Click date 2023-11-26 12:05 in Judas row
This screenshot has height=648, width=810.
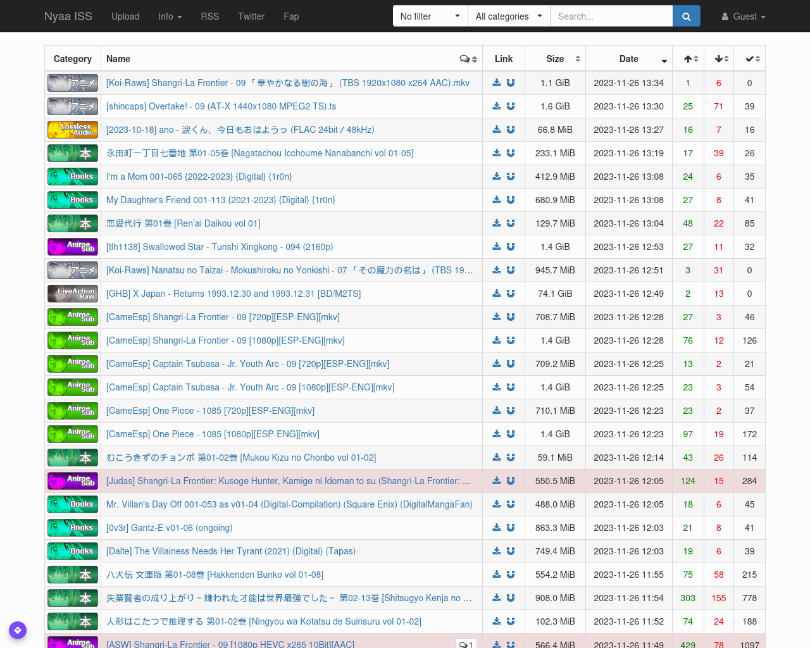[628, 481]
